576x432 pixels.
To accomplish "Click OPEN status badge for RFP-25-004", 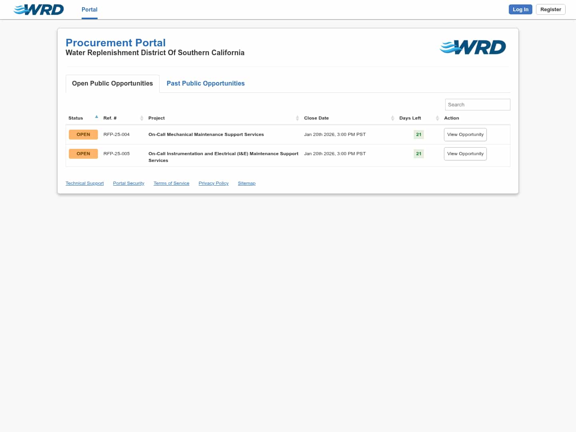I will point(83,135).
